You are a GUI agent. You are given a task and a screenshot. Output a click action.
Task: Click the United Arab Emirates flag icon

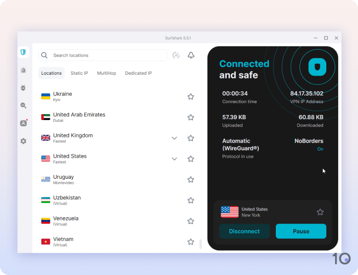click(x=45, y=117)
